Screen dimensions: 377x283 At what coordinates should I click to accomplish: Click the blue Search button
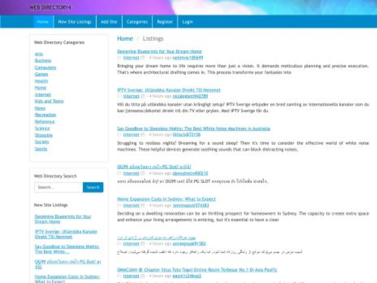[93, 187]
